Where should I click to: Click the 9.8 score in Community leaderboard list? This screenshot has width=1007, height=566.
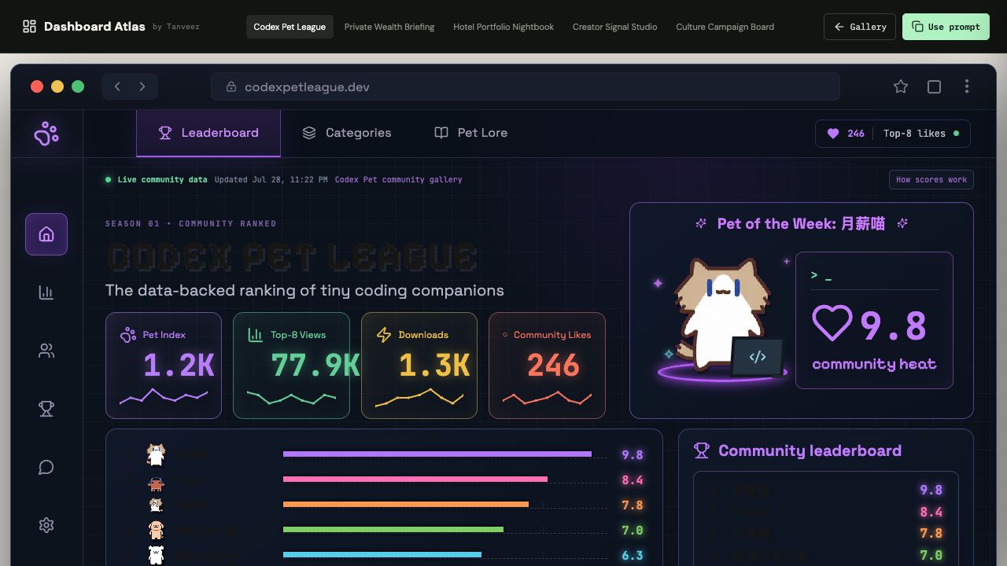point(931,491)
